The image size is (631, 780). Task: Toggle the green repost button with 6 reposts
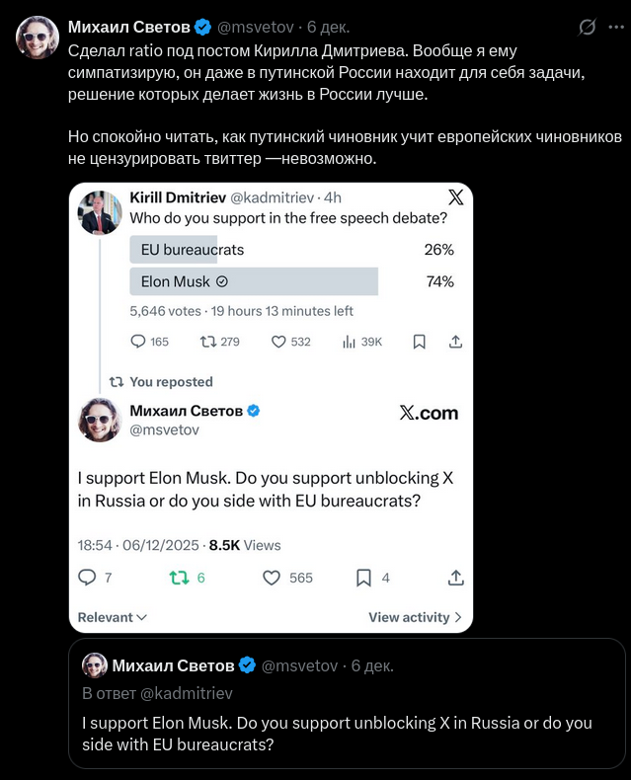[179, 578]
